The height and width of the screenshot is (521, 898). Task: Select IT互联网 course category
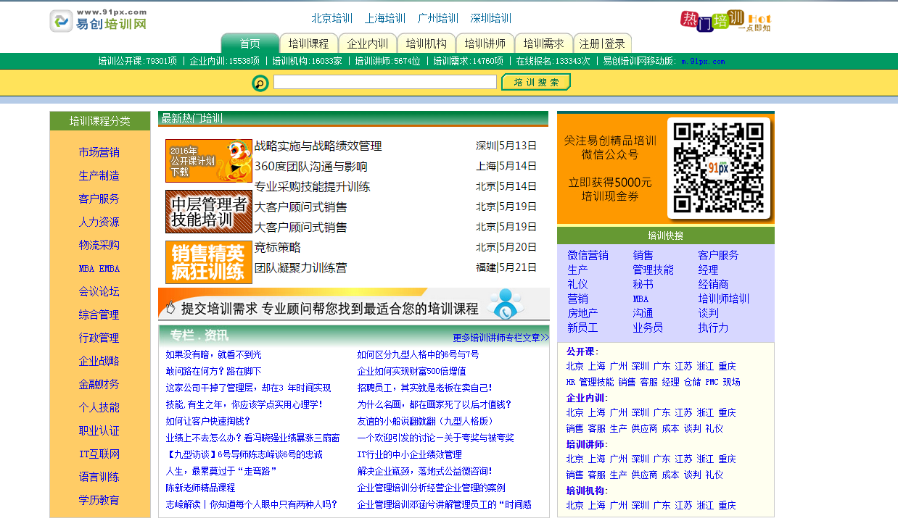(x=99, y=454)
